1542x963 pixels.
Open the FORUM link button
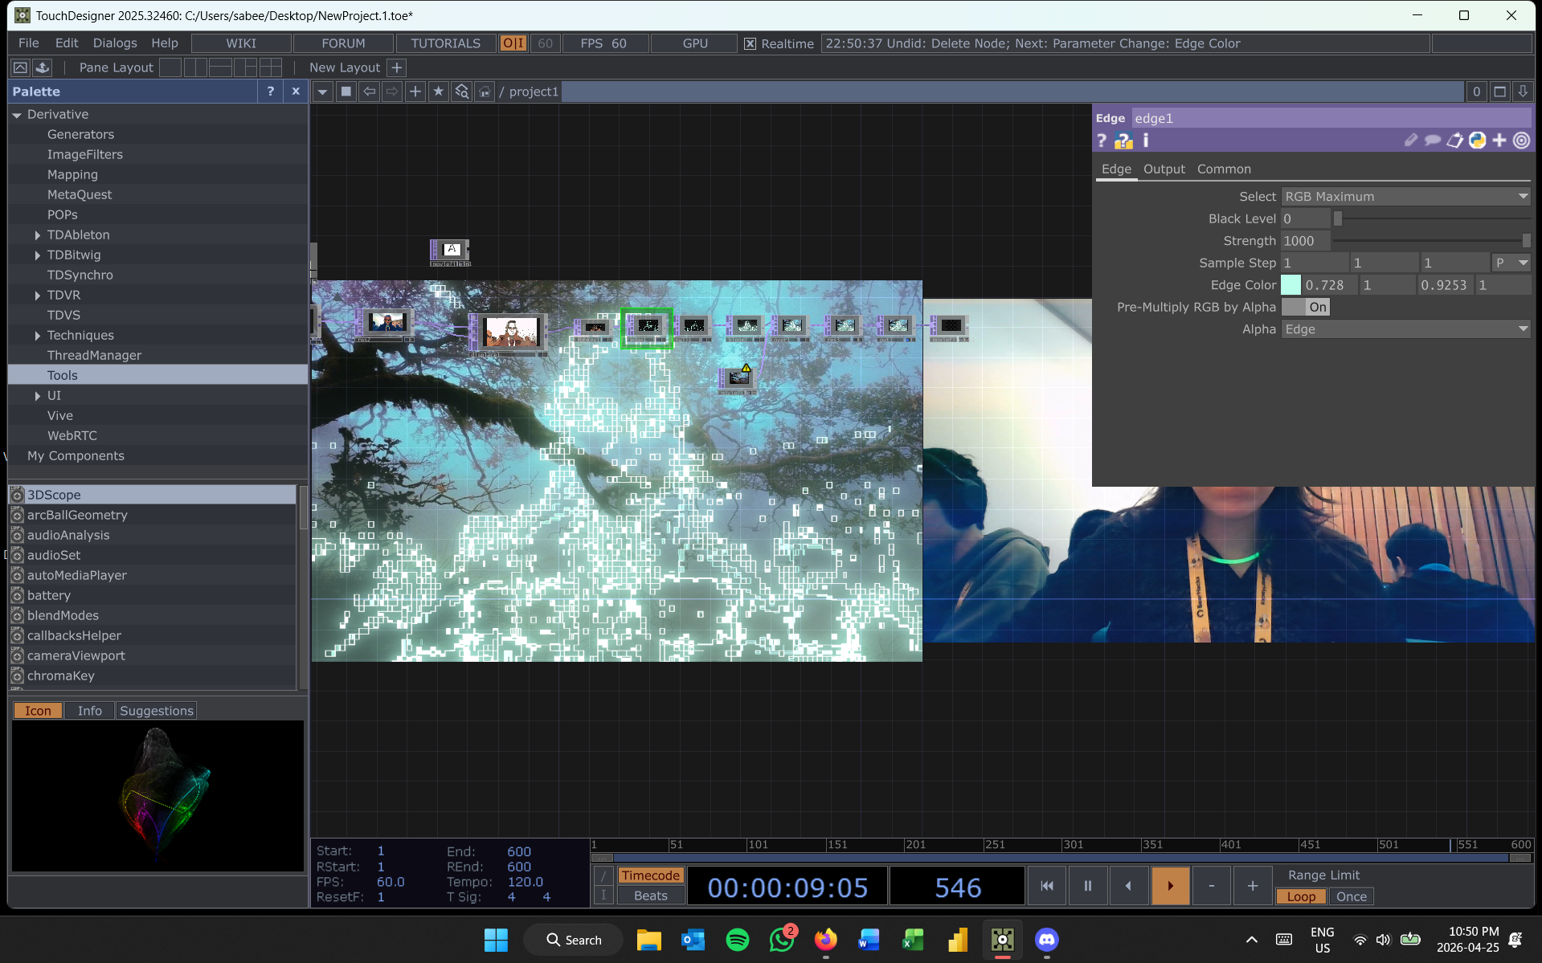(343, 43)
